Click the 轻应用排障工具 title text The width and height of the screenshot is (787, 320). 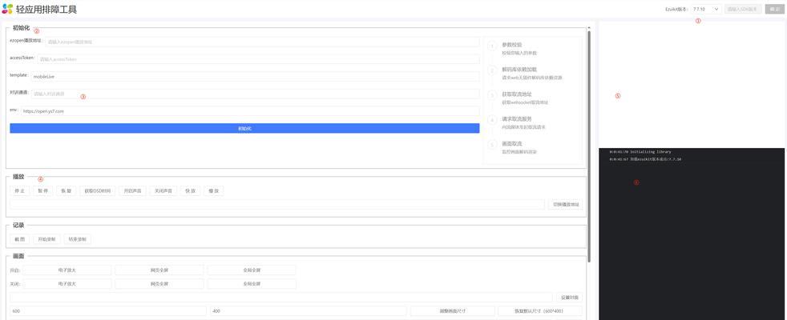46,9
